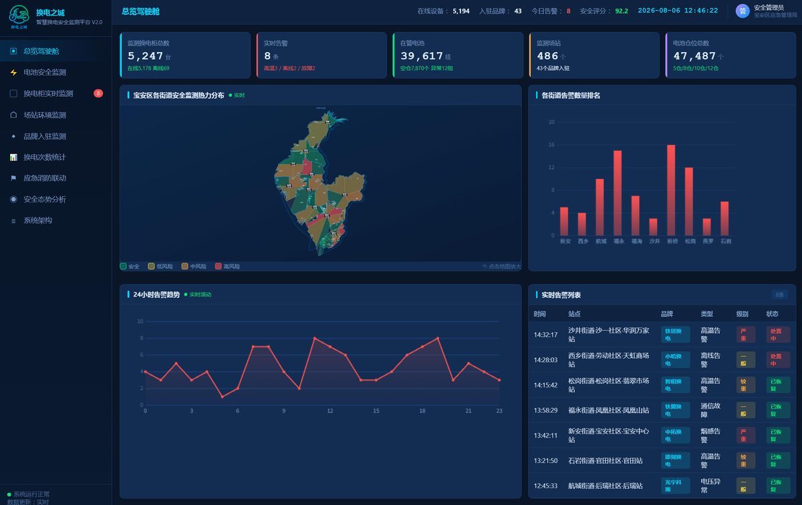Click the flag icon for 应急消防联动

pos(13,178)
